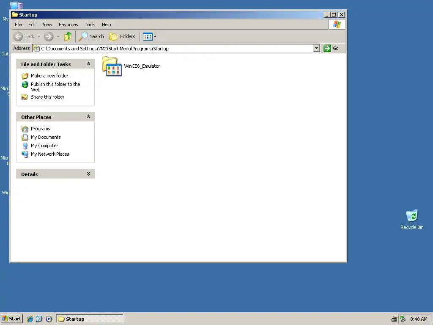The width and height of the screenshot is (433, 325).
Task: Minimize the Startup window
Action: [327, 15]
